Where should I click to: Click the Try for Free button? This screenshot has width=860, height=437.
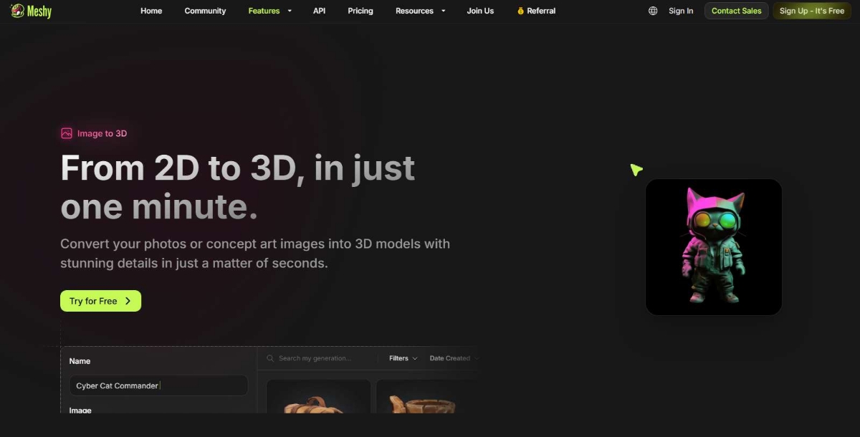[100, 301]
